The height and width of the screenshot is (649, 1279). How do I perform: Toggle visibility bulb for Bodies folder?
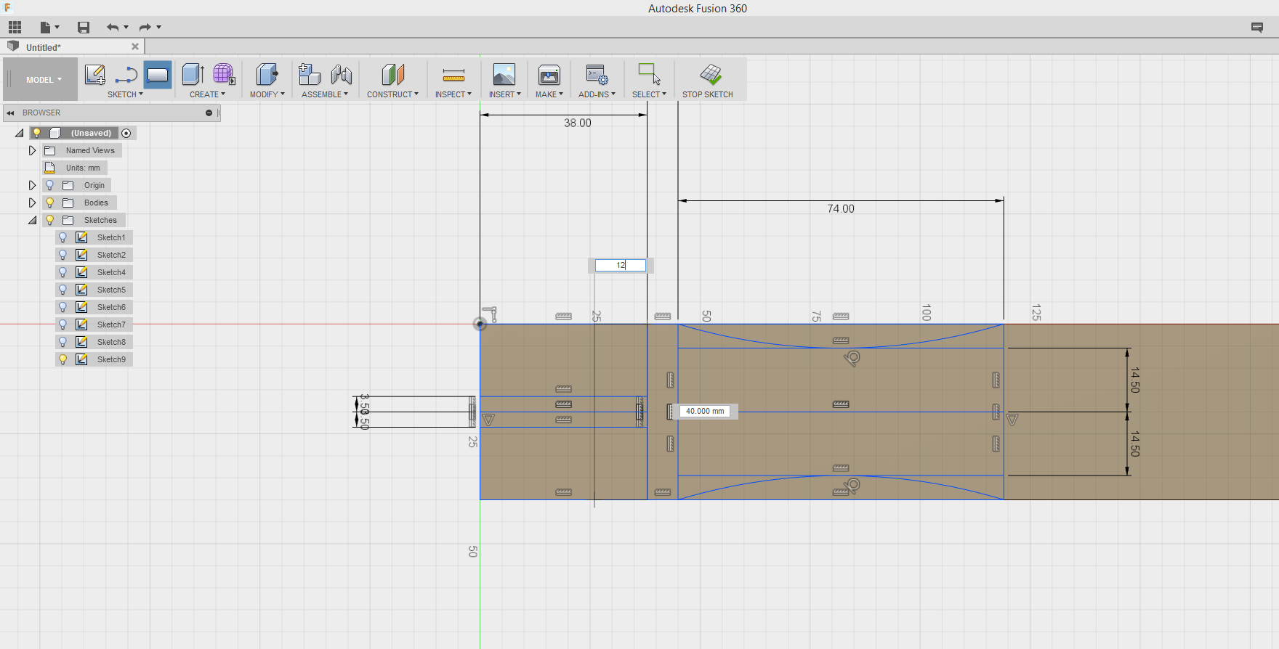click(50, 203)
